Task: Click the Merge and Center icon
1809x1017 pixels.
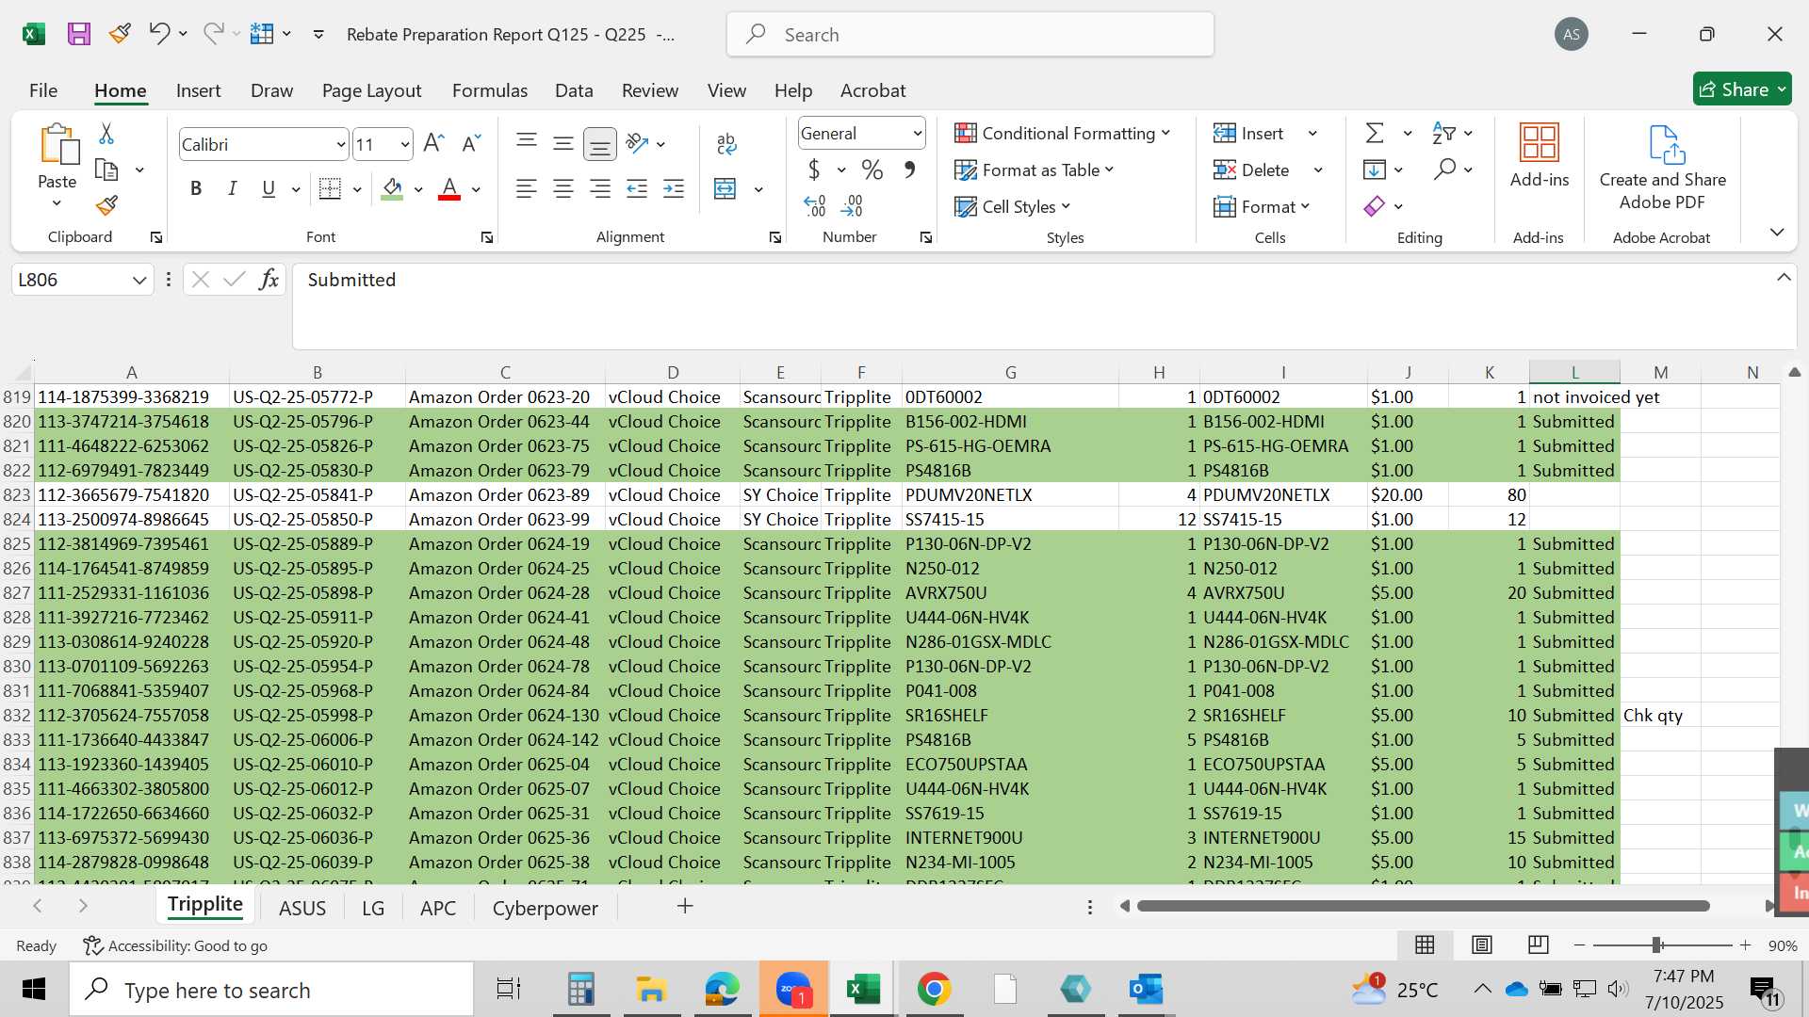Action: click(x=725, y=189)
